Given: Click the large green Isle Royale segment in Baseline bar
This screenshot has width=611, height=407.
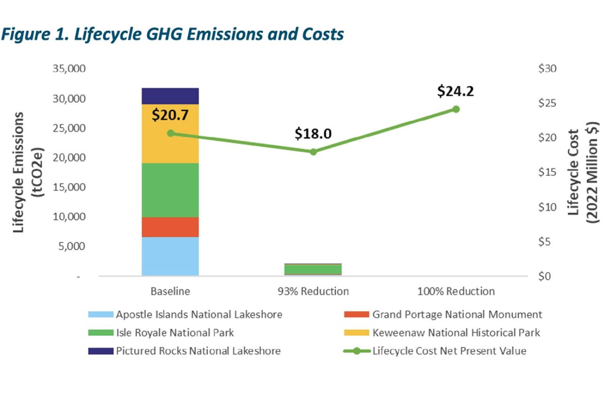Looking at the screenshot, I should pyautogui.click(x=170, y=190).
